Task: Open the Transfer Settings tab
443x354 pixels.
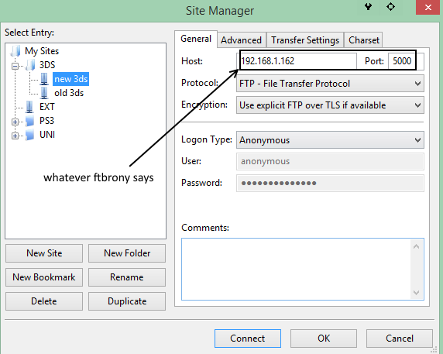Action: [x=305, y=40]
